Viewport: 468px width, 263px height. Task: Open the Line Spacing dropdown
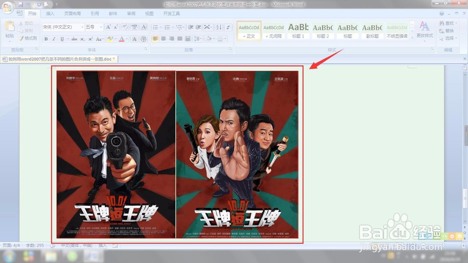[x=197, y=38]
